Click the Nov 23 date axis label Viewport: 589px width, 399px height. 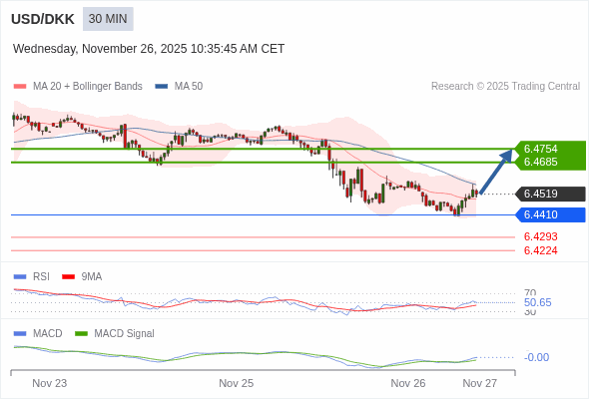pos(50,383)
